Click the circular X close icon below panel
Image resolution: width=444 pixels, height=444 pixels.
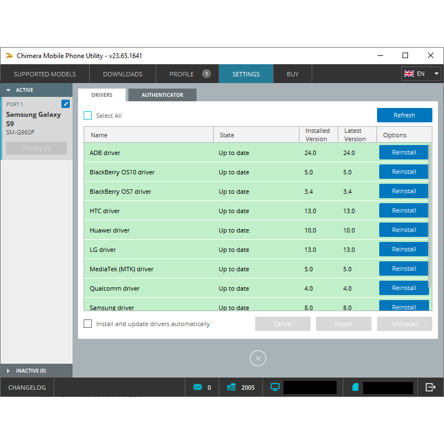click(x=258, y=358)
